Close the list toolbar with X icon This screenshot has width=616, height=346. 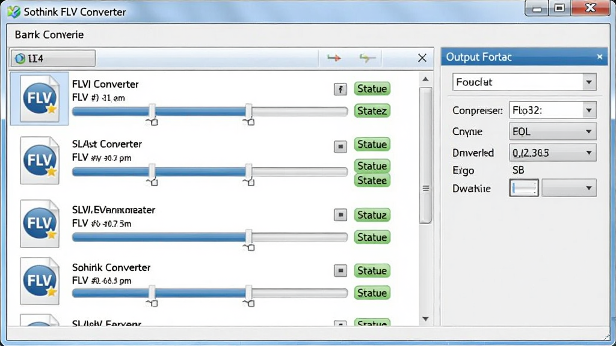(x=422, y=58)
